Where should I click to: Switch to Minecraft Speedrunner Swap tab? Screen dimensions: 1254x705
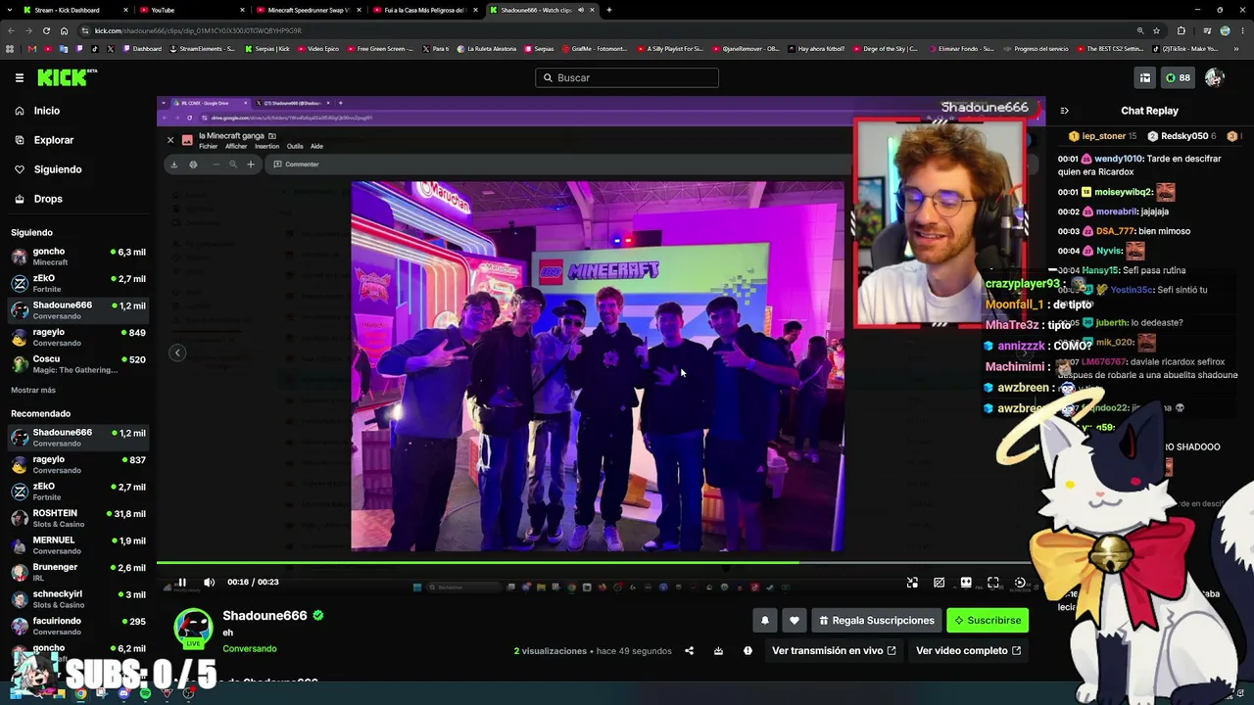[308, 10]
